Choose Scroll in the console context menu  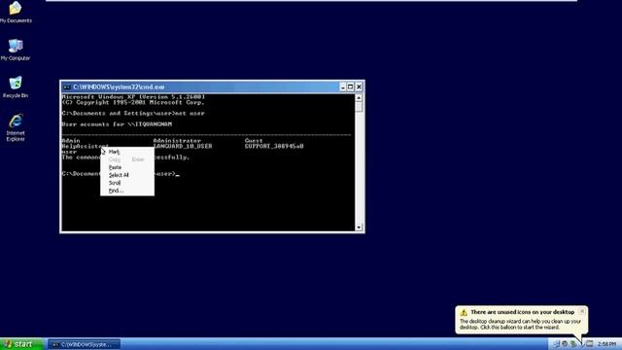point(127,183)
